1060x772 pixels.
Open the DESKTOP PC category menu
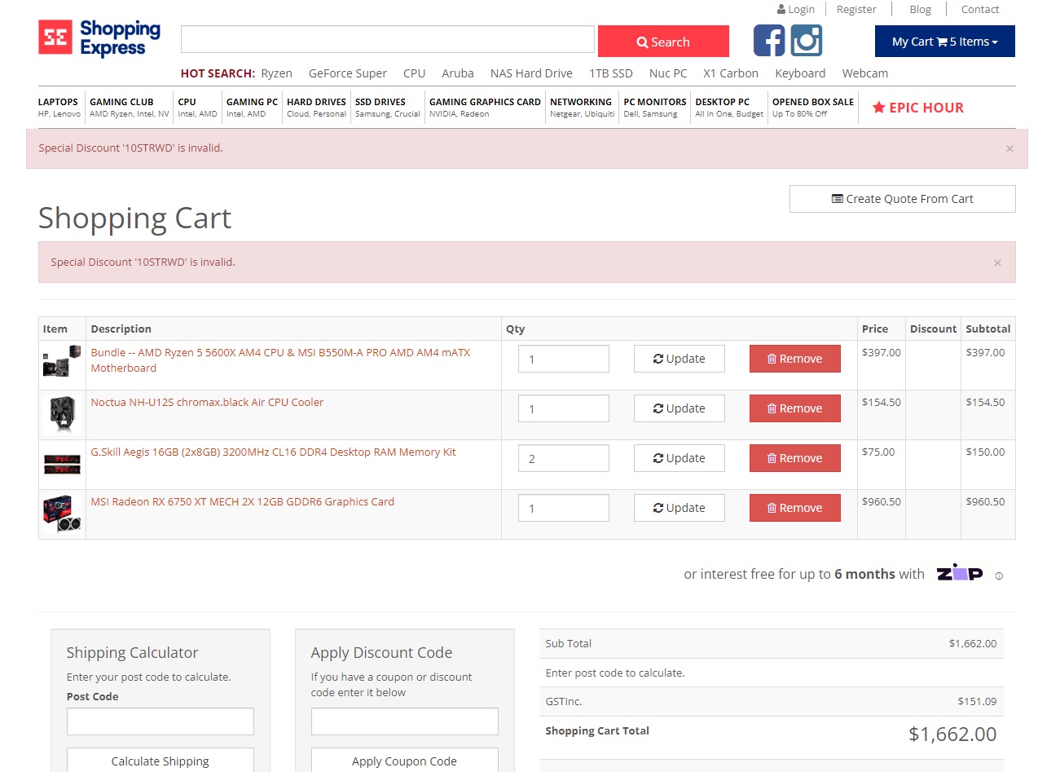pyautogui.click(x=729, y=107)
